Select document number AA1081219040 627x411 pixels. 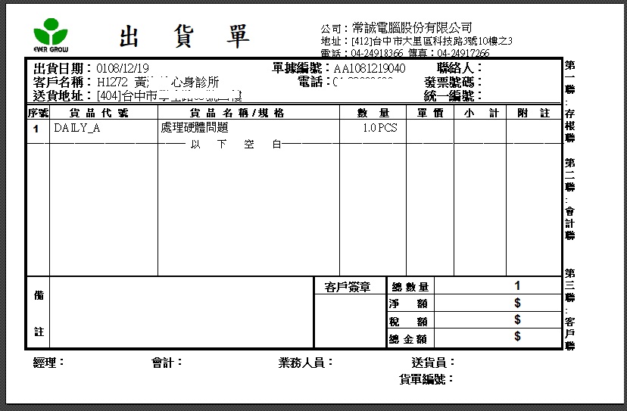(369, 69)
